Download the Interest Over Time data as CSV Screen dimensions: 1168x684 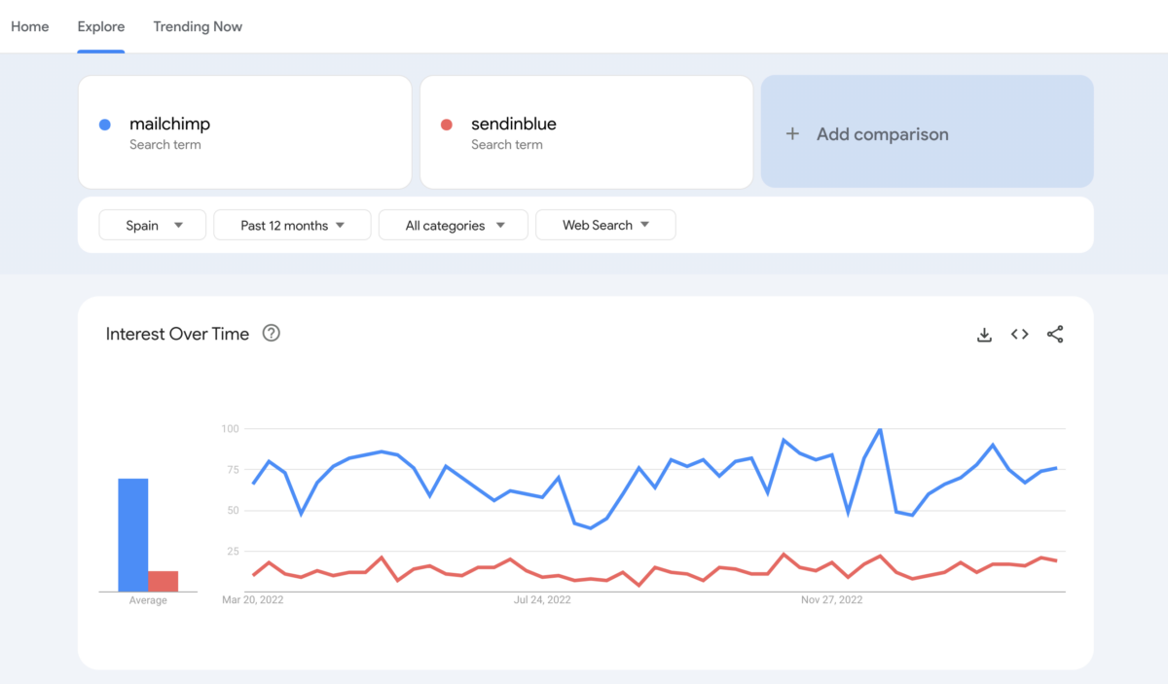984,334
